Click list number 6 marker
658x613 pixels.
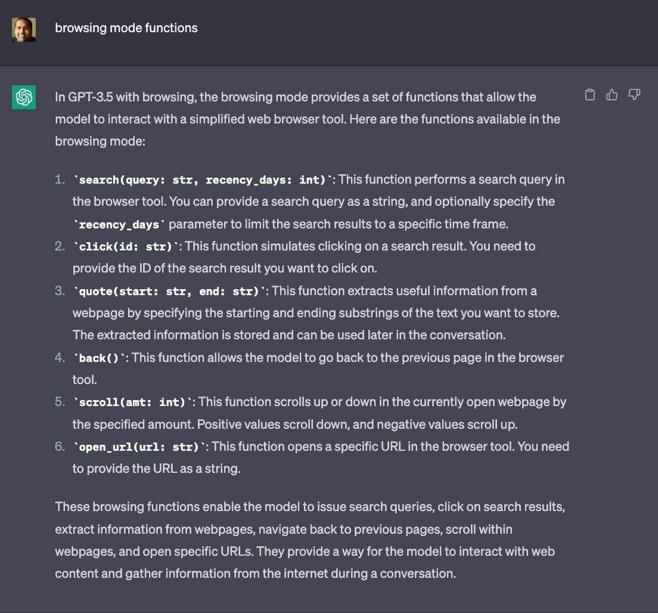tap(60, 447)
